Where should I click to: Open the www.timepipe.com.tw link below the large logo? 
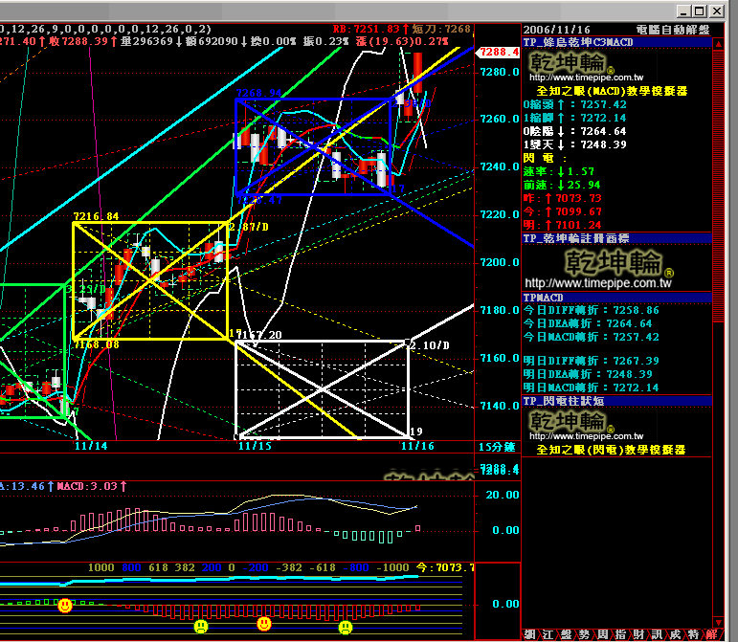(598, 283)
